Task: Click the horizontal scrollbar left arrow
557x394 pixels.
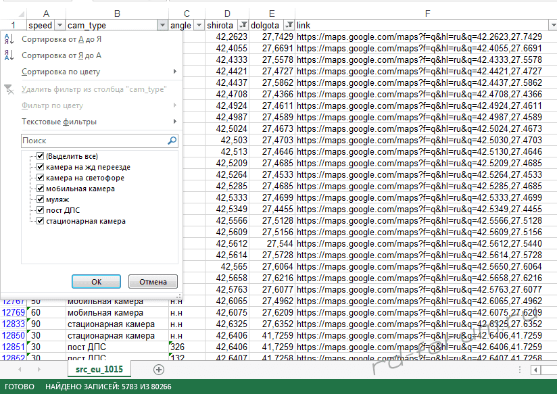Action: pos(535,370)
